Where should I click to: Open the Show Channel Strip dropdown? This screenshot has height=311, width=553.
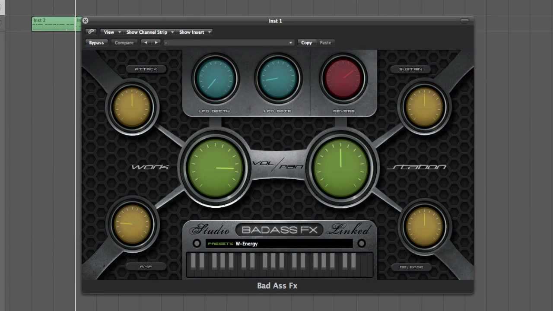pyautogui.click(x=149, y=32)
